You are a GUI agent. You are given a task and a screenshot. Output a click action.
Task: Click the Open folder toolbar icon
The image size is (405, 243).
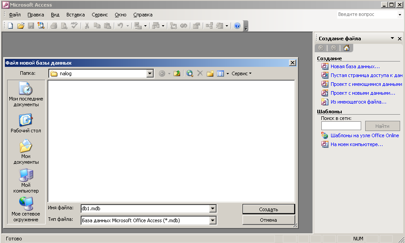pos(21,26)
